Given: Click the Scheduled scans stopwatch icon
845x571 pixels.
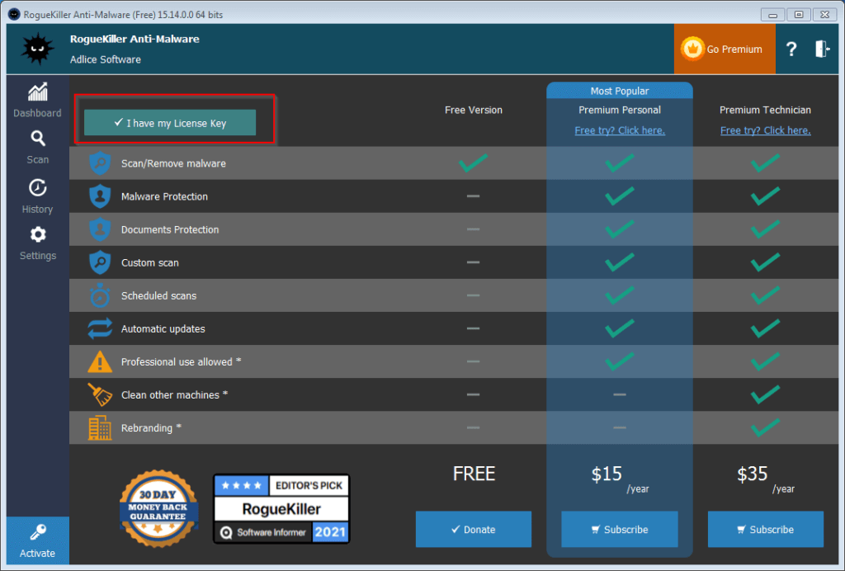Looking at the screenshot, I should tap(100, 295).
